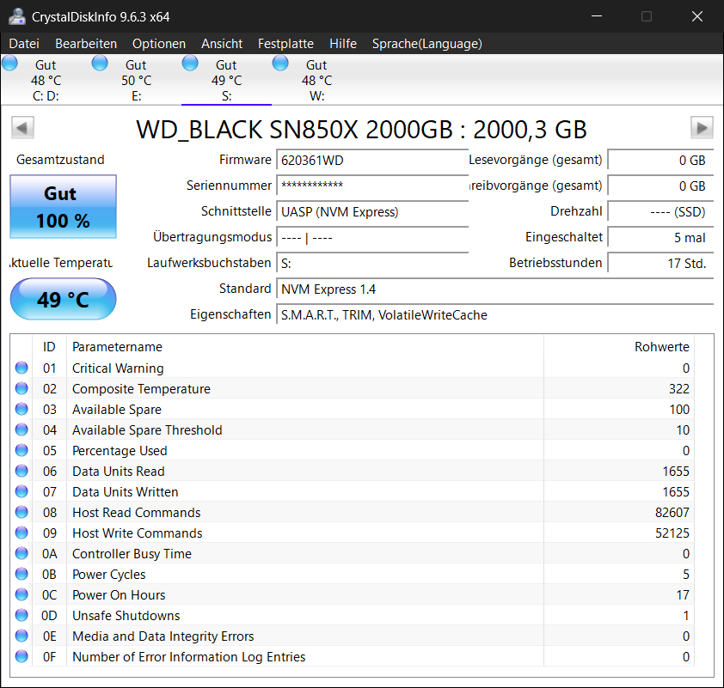Click status orb for Critical Warning row
Viewport: 724px width, 688px height.
pos(21,368)
